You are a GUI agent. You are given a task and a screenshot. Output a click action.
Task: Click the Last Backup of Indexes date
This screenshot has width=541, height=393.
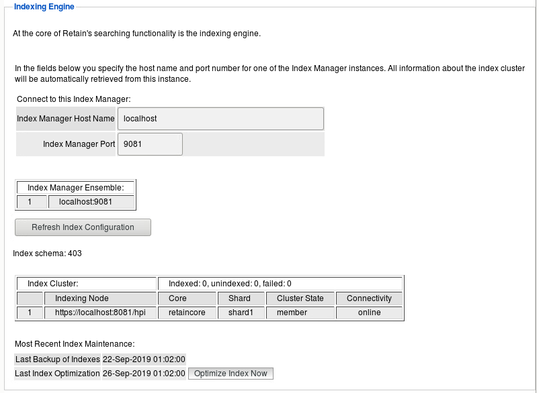pyautogui.click(x=143, y=359)
